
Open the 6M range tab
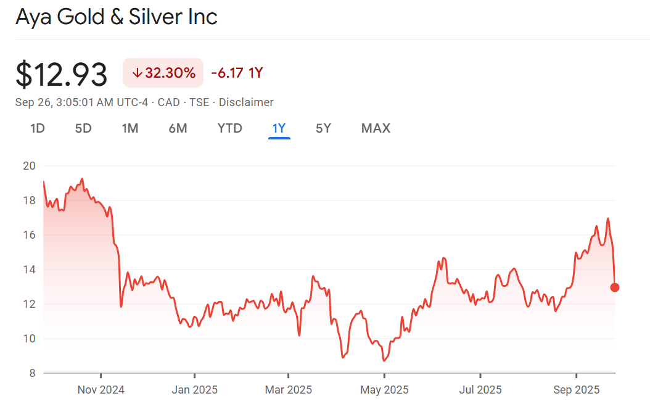coord(178,128)
